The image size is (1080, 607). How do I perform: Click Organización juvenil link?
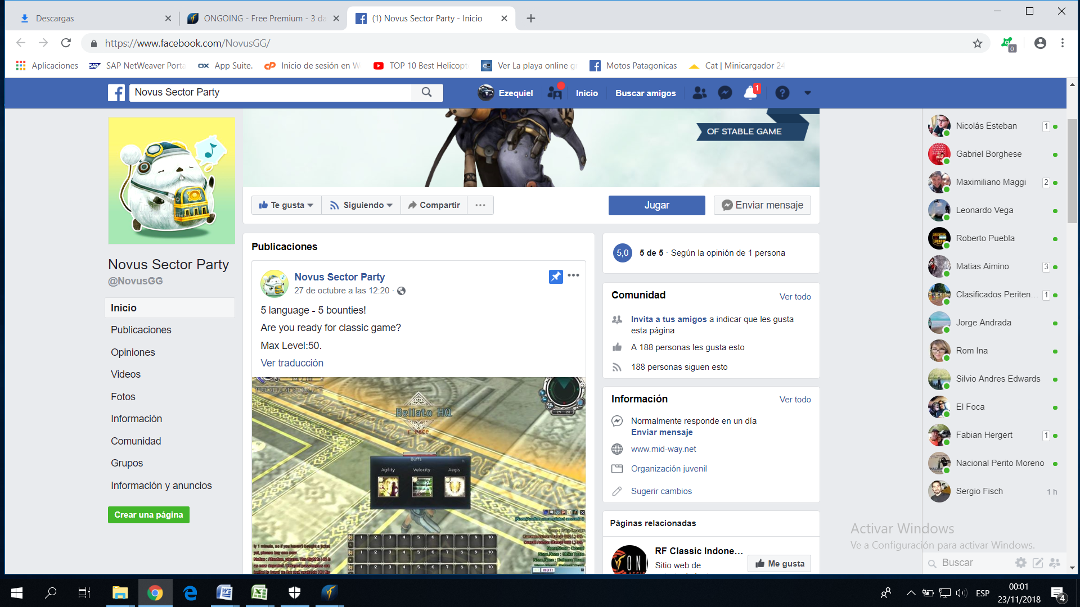669,469
